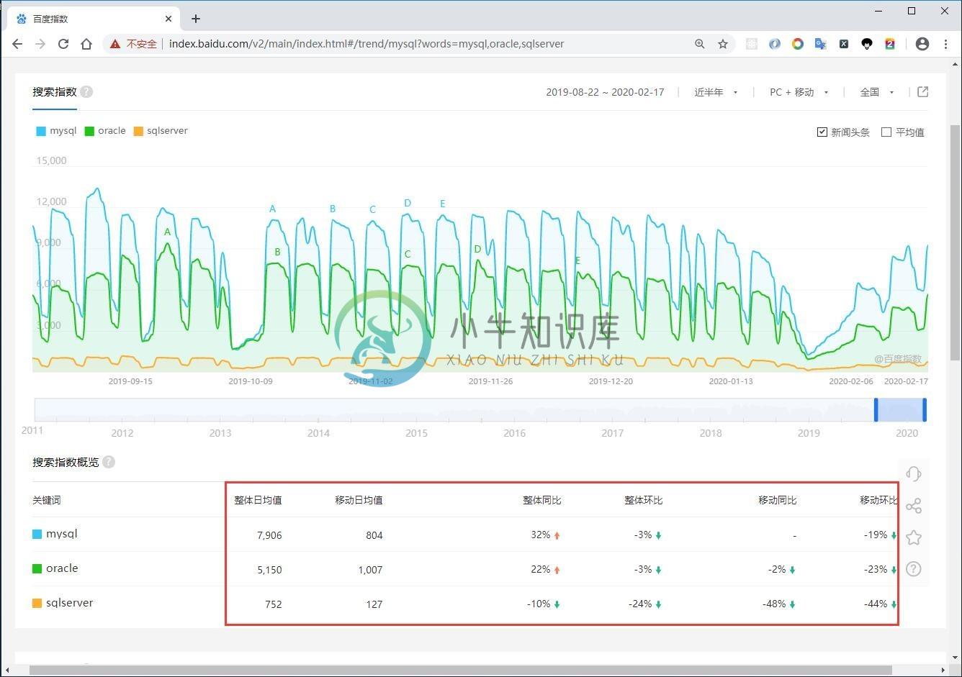Open the zoom magnifier in address bar
Screen dimensions: 962x677
pyautogui.click(x=699, y=44)
